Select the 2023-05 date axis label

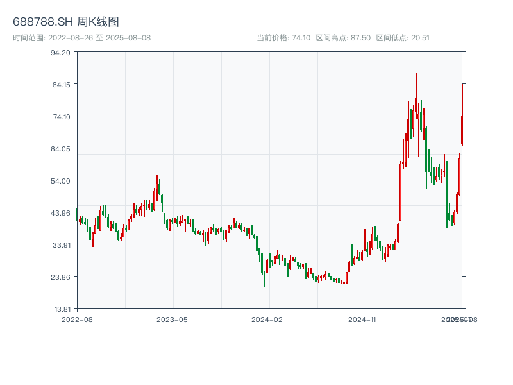pyautogui.click(x=172, y=319)
